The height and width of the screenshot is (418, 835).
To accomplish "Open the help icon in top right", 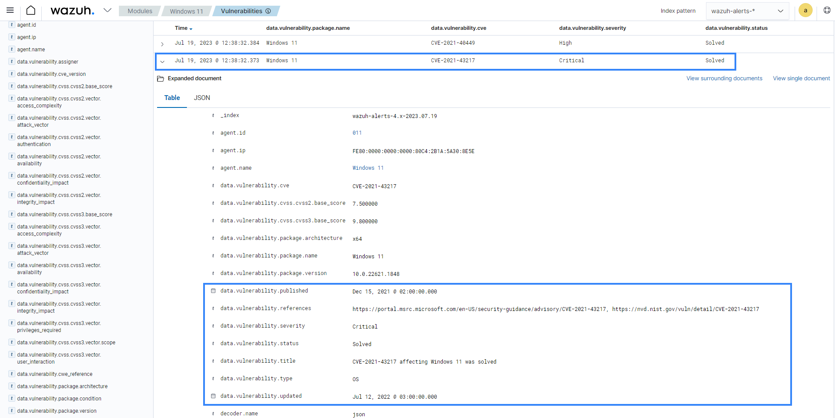I will [827, 10].
